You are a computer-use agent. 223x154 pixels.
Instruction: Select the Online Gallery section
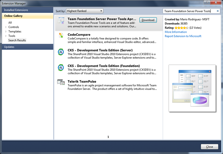coord(15,16)
